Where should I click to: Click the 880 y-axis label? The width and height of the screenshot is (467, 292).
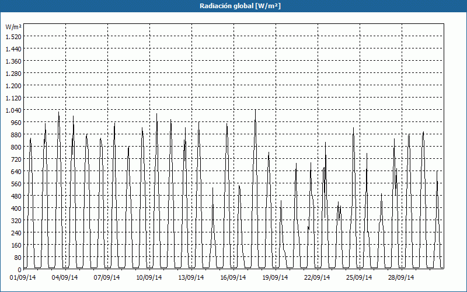(16, 135)
